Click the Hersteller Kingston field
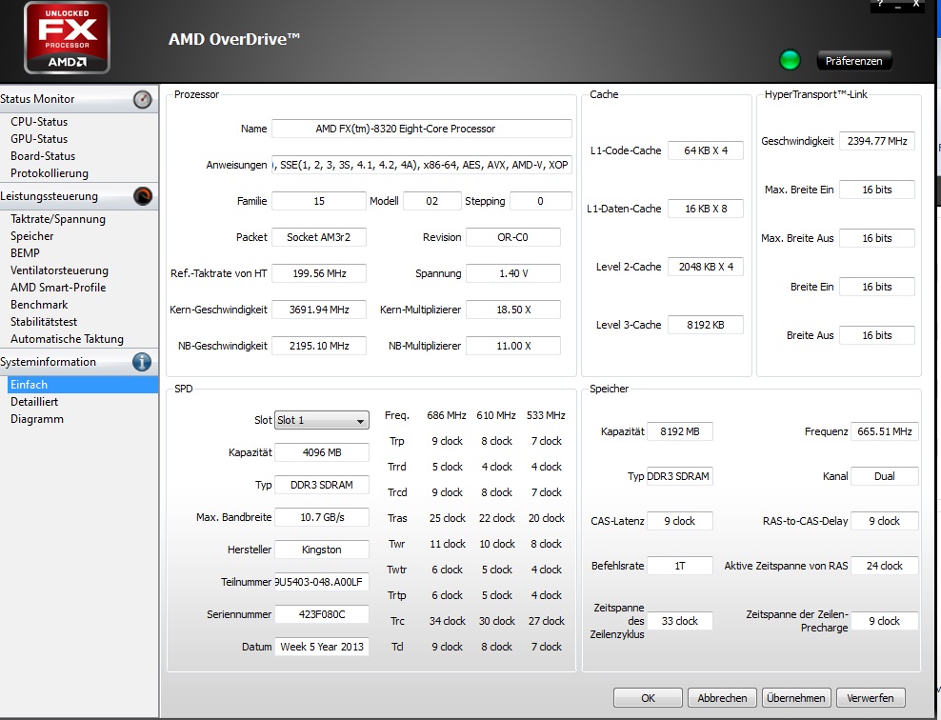The width and height of the screenshot is (941, 720). [322, 550]
